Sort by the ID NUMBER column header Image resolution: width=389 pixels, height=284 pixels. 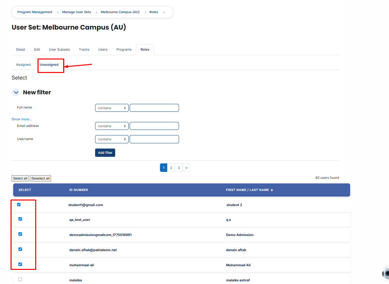coord(79,190)
